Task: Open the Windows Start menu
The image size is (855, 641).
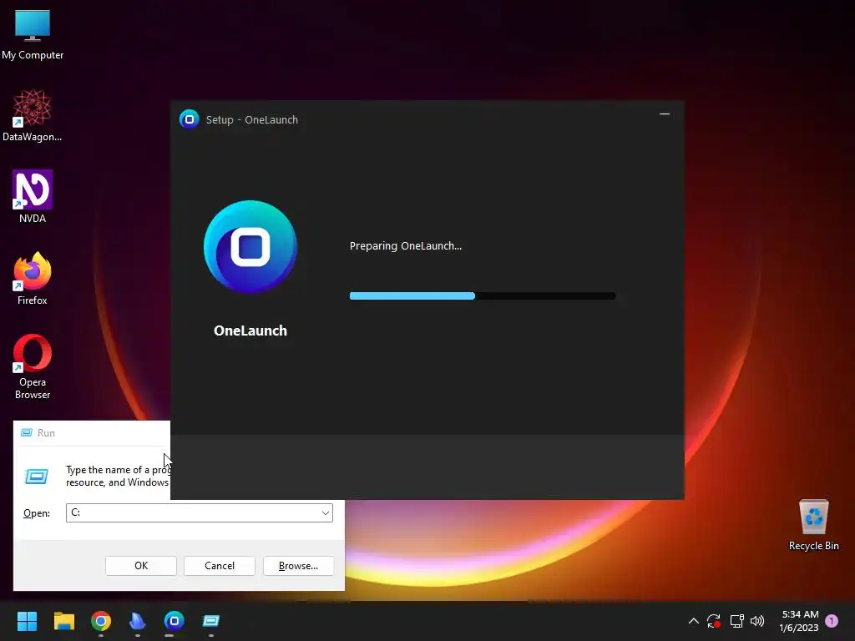Action: [x=27, y=621]
